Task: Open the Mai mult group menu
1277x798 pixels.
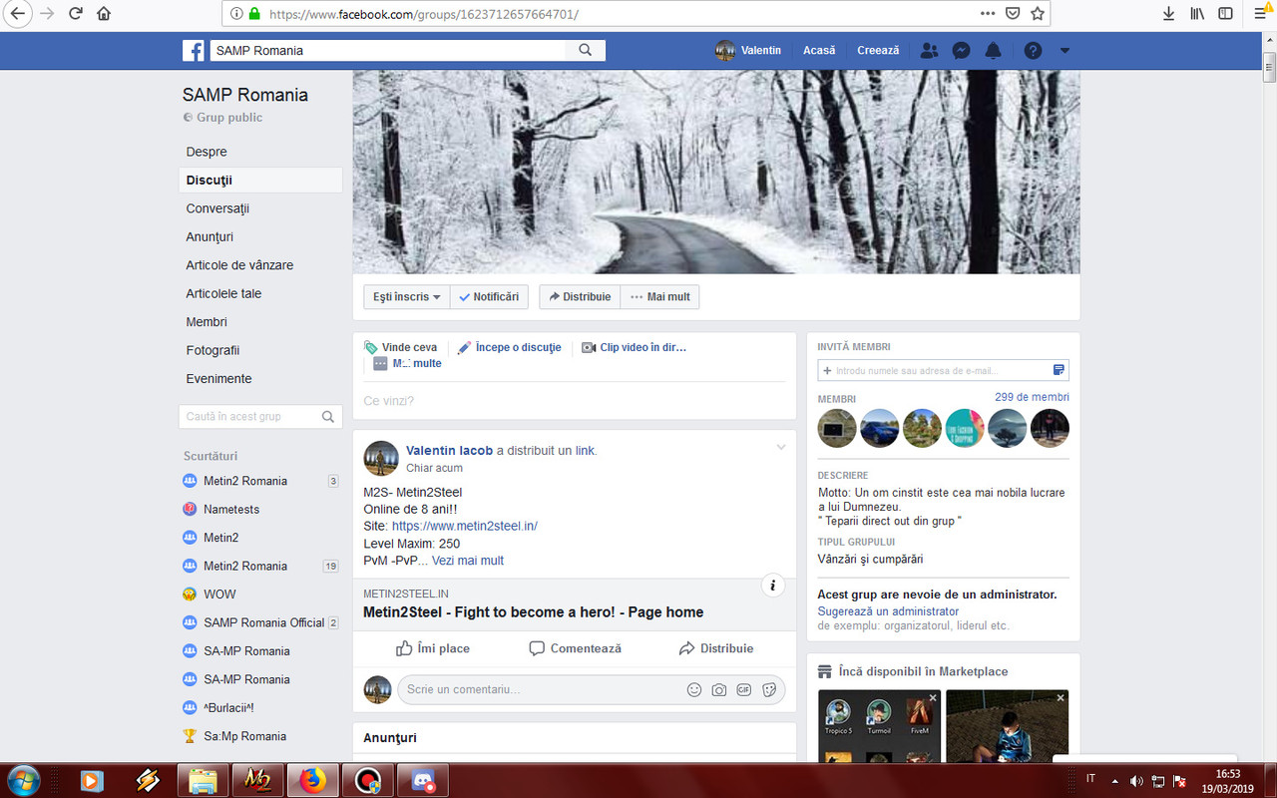Action: [659, 297]
